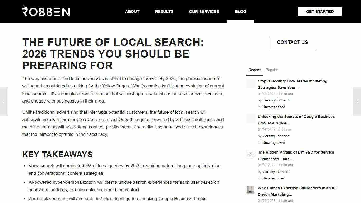
Task: Click the Why Human Expertise post thumbnail
Action: click(x=251, y=190)
